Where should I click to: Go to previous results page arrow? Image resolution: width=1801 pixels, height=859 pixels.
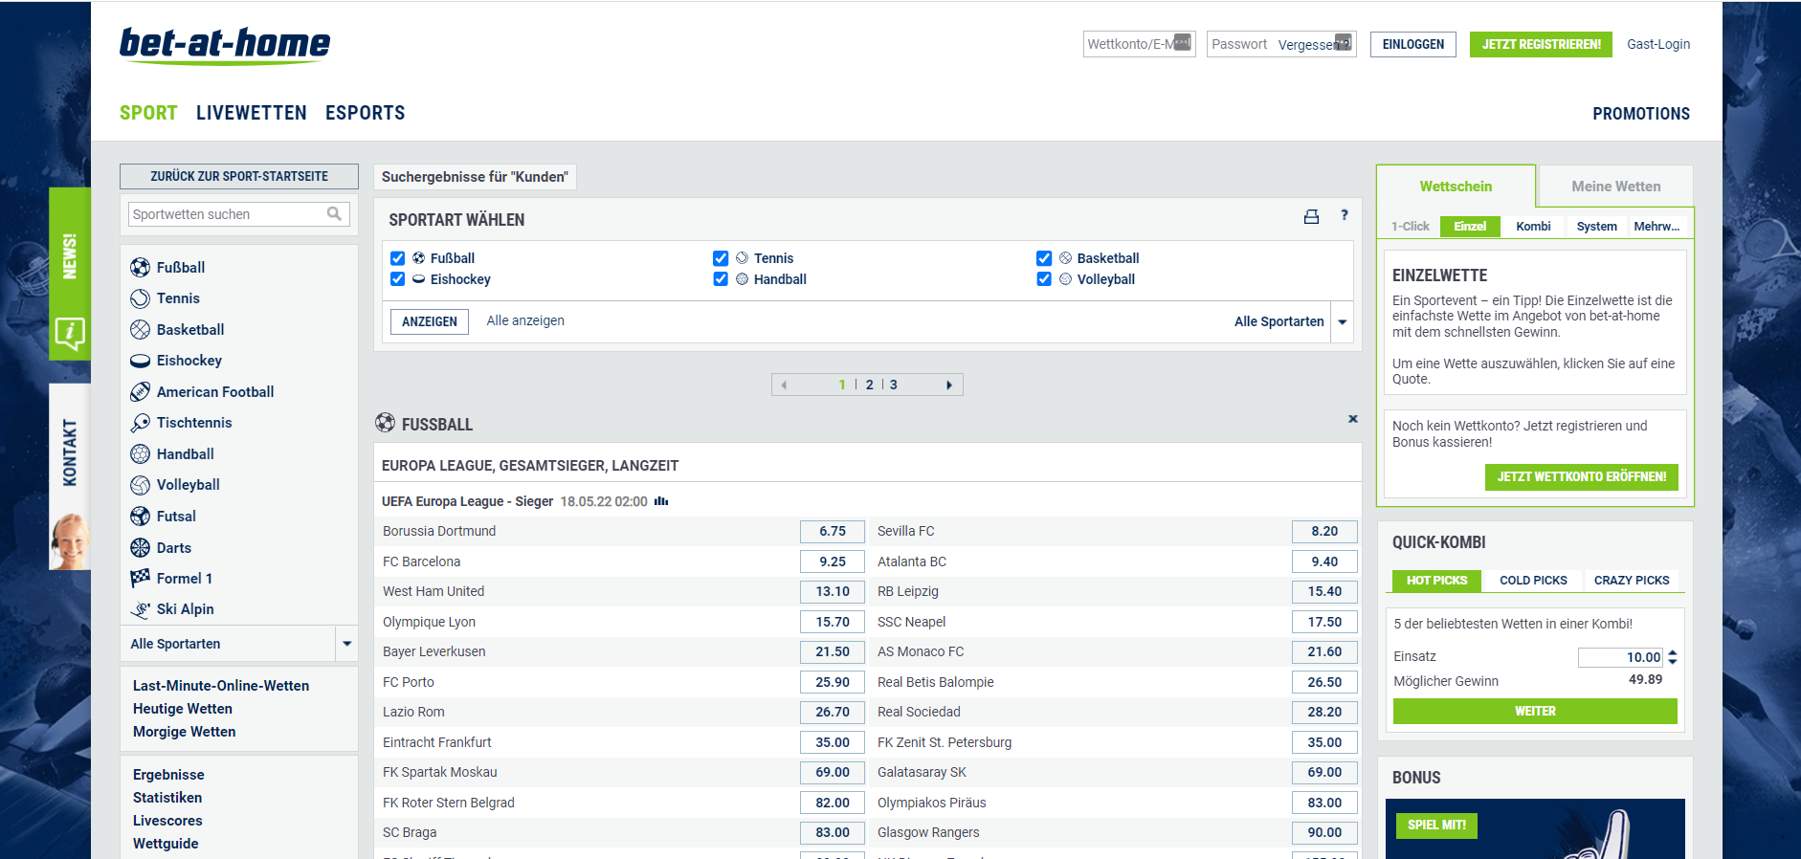click(784, 385)
